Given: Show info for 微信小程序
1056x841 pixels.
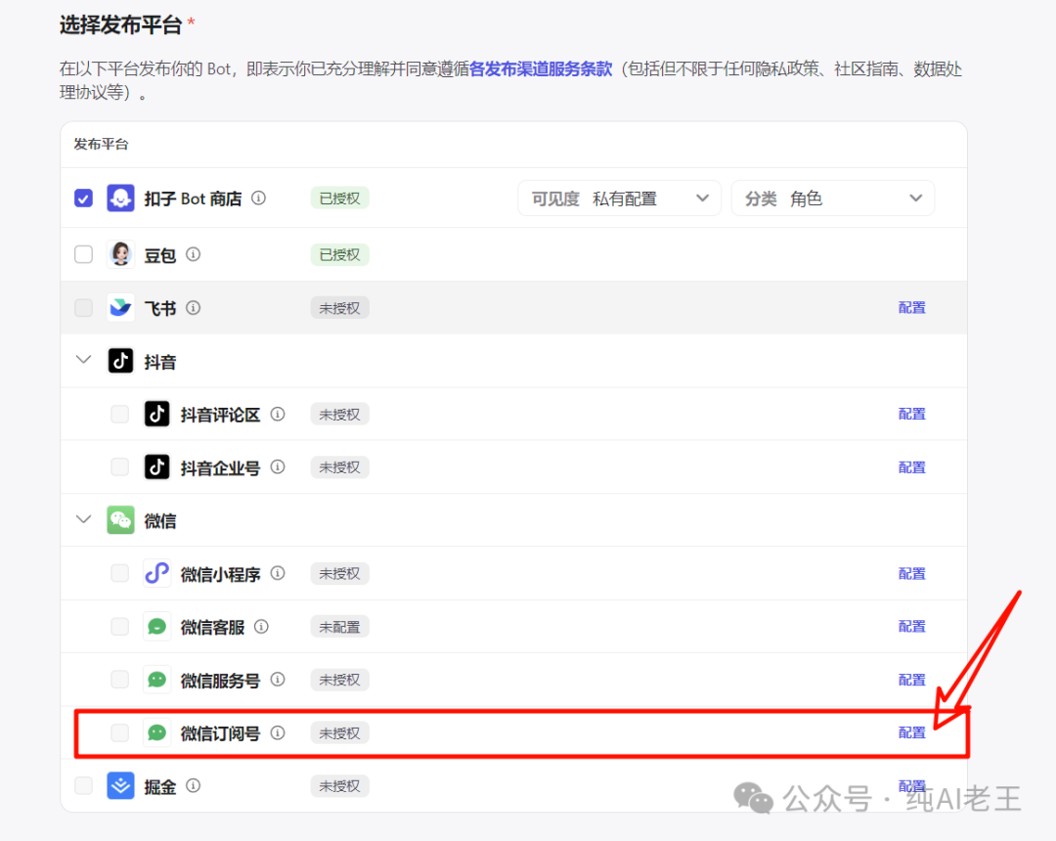Looking at the screenshot, I should (x=278, y=573).
